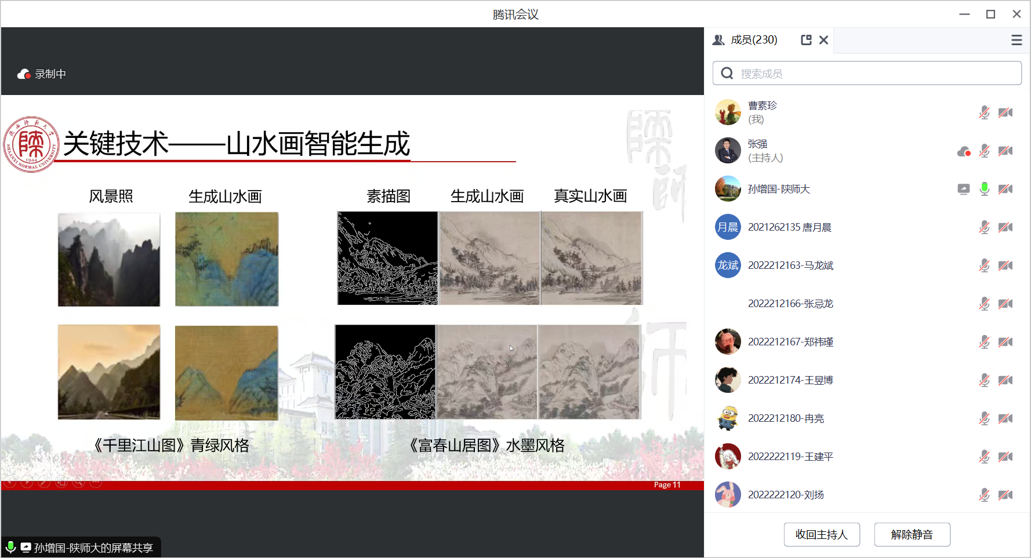1031x558 pixels.
Task: Click avatar of 2022212167-郑祎瑾
Action: tap(728, 342)
